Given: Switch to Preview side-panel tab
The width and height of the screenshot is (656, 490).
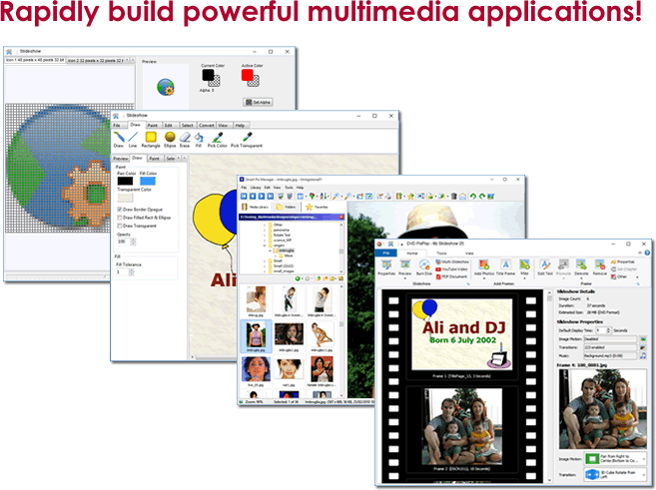Looking at the screenshot, I should point(121,159).
